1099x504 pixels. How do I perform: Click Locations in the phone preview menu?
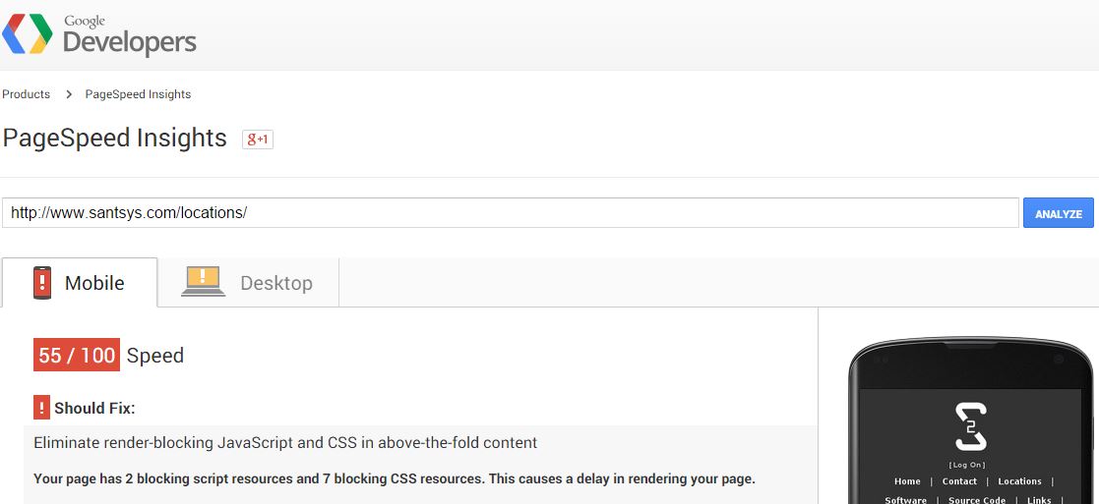(1020, 481)
